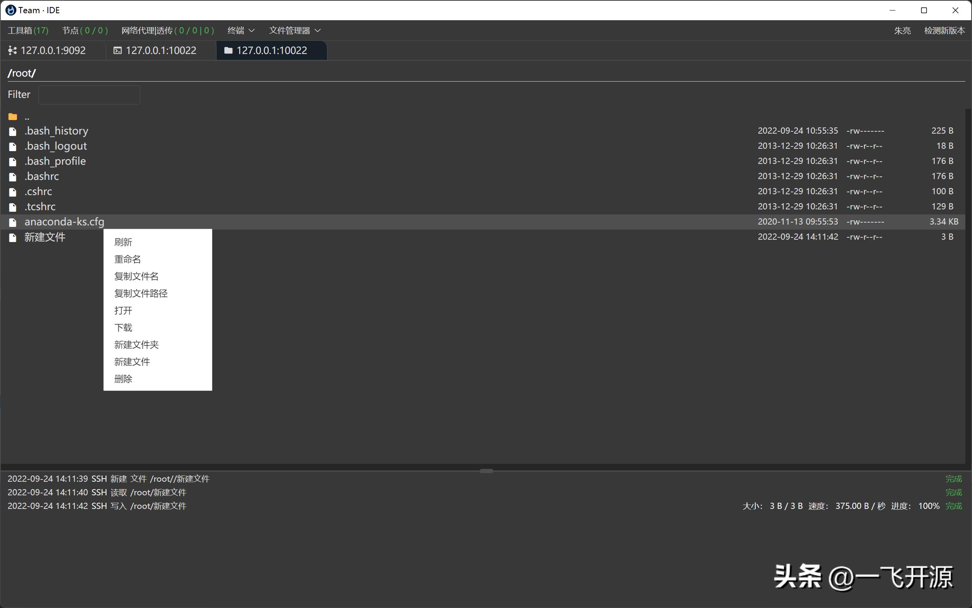Click the folder icon on the active file manager tab
Image resolution: width=972 pixels, height=608 pixels.
[x=228, y=50]
